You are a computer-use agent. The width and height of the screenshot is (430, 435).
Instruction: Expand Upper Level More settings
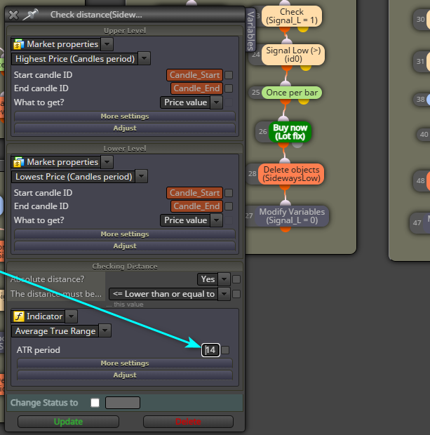125,116
